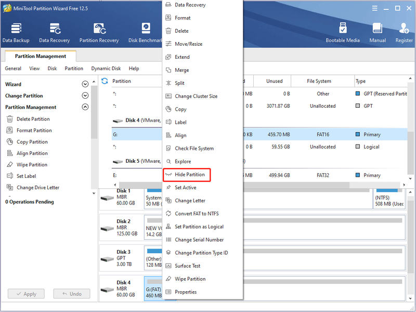Click the Undo button
Viewport: 416px width, 312px height.
click(72, 294)
